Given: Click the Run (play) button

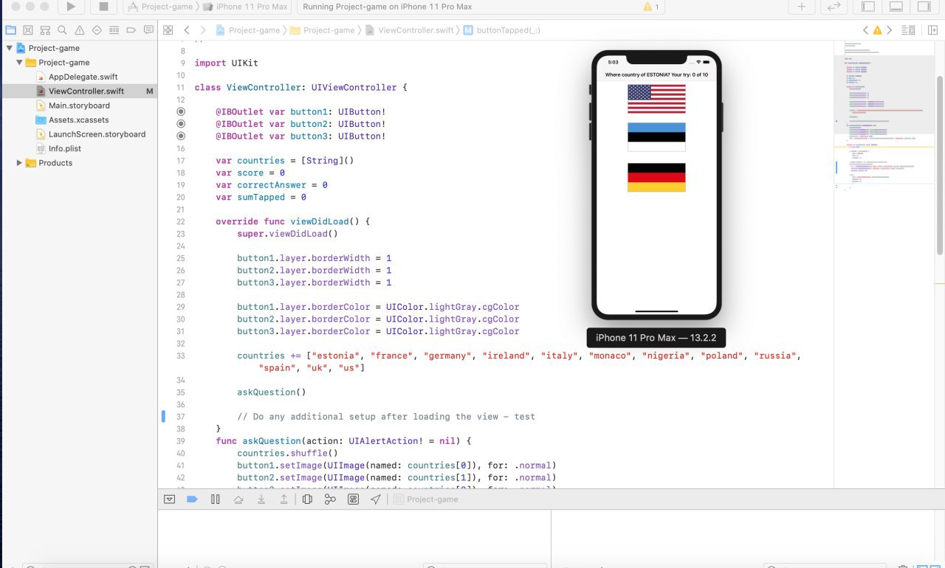Looking at the screenshot, I should click(x=71, y=7).
